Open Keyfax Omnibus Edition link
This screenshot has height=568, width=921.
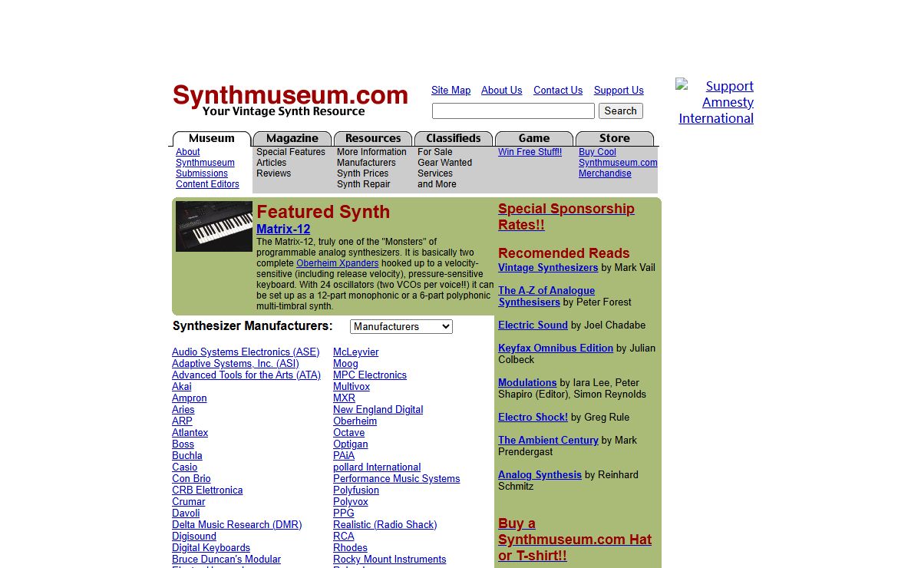click(556, 348)
